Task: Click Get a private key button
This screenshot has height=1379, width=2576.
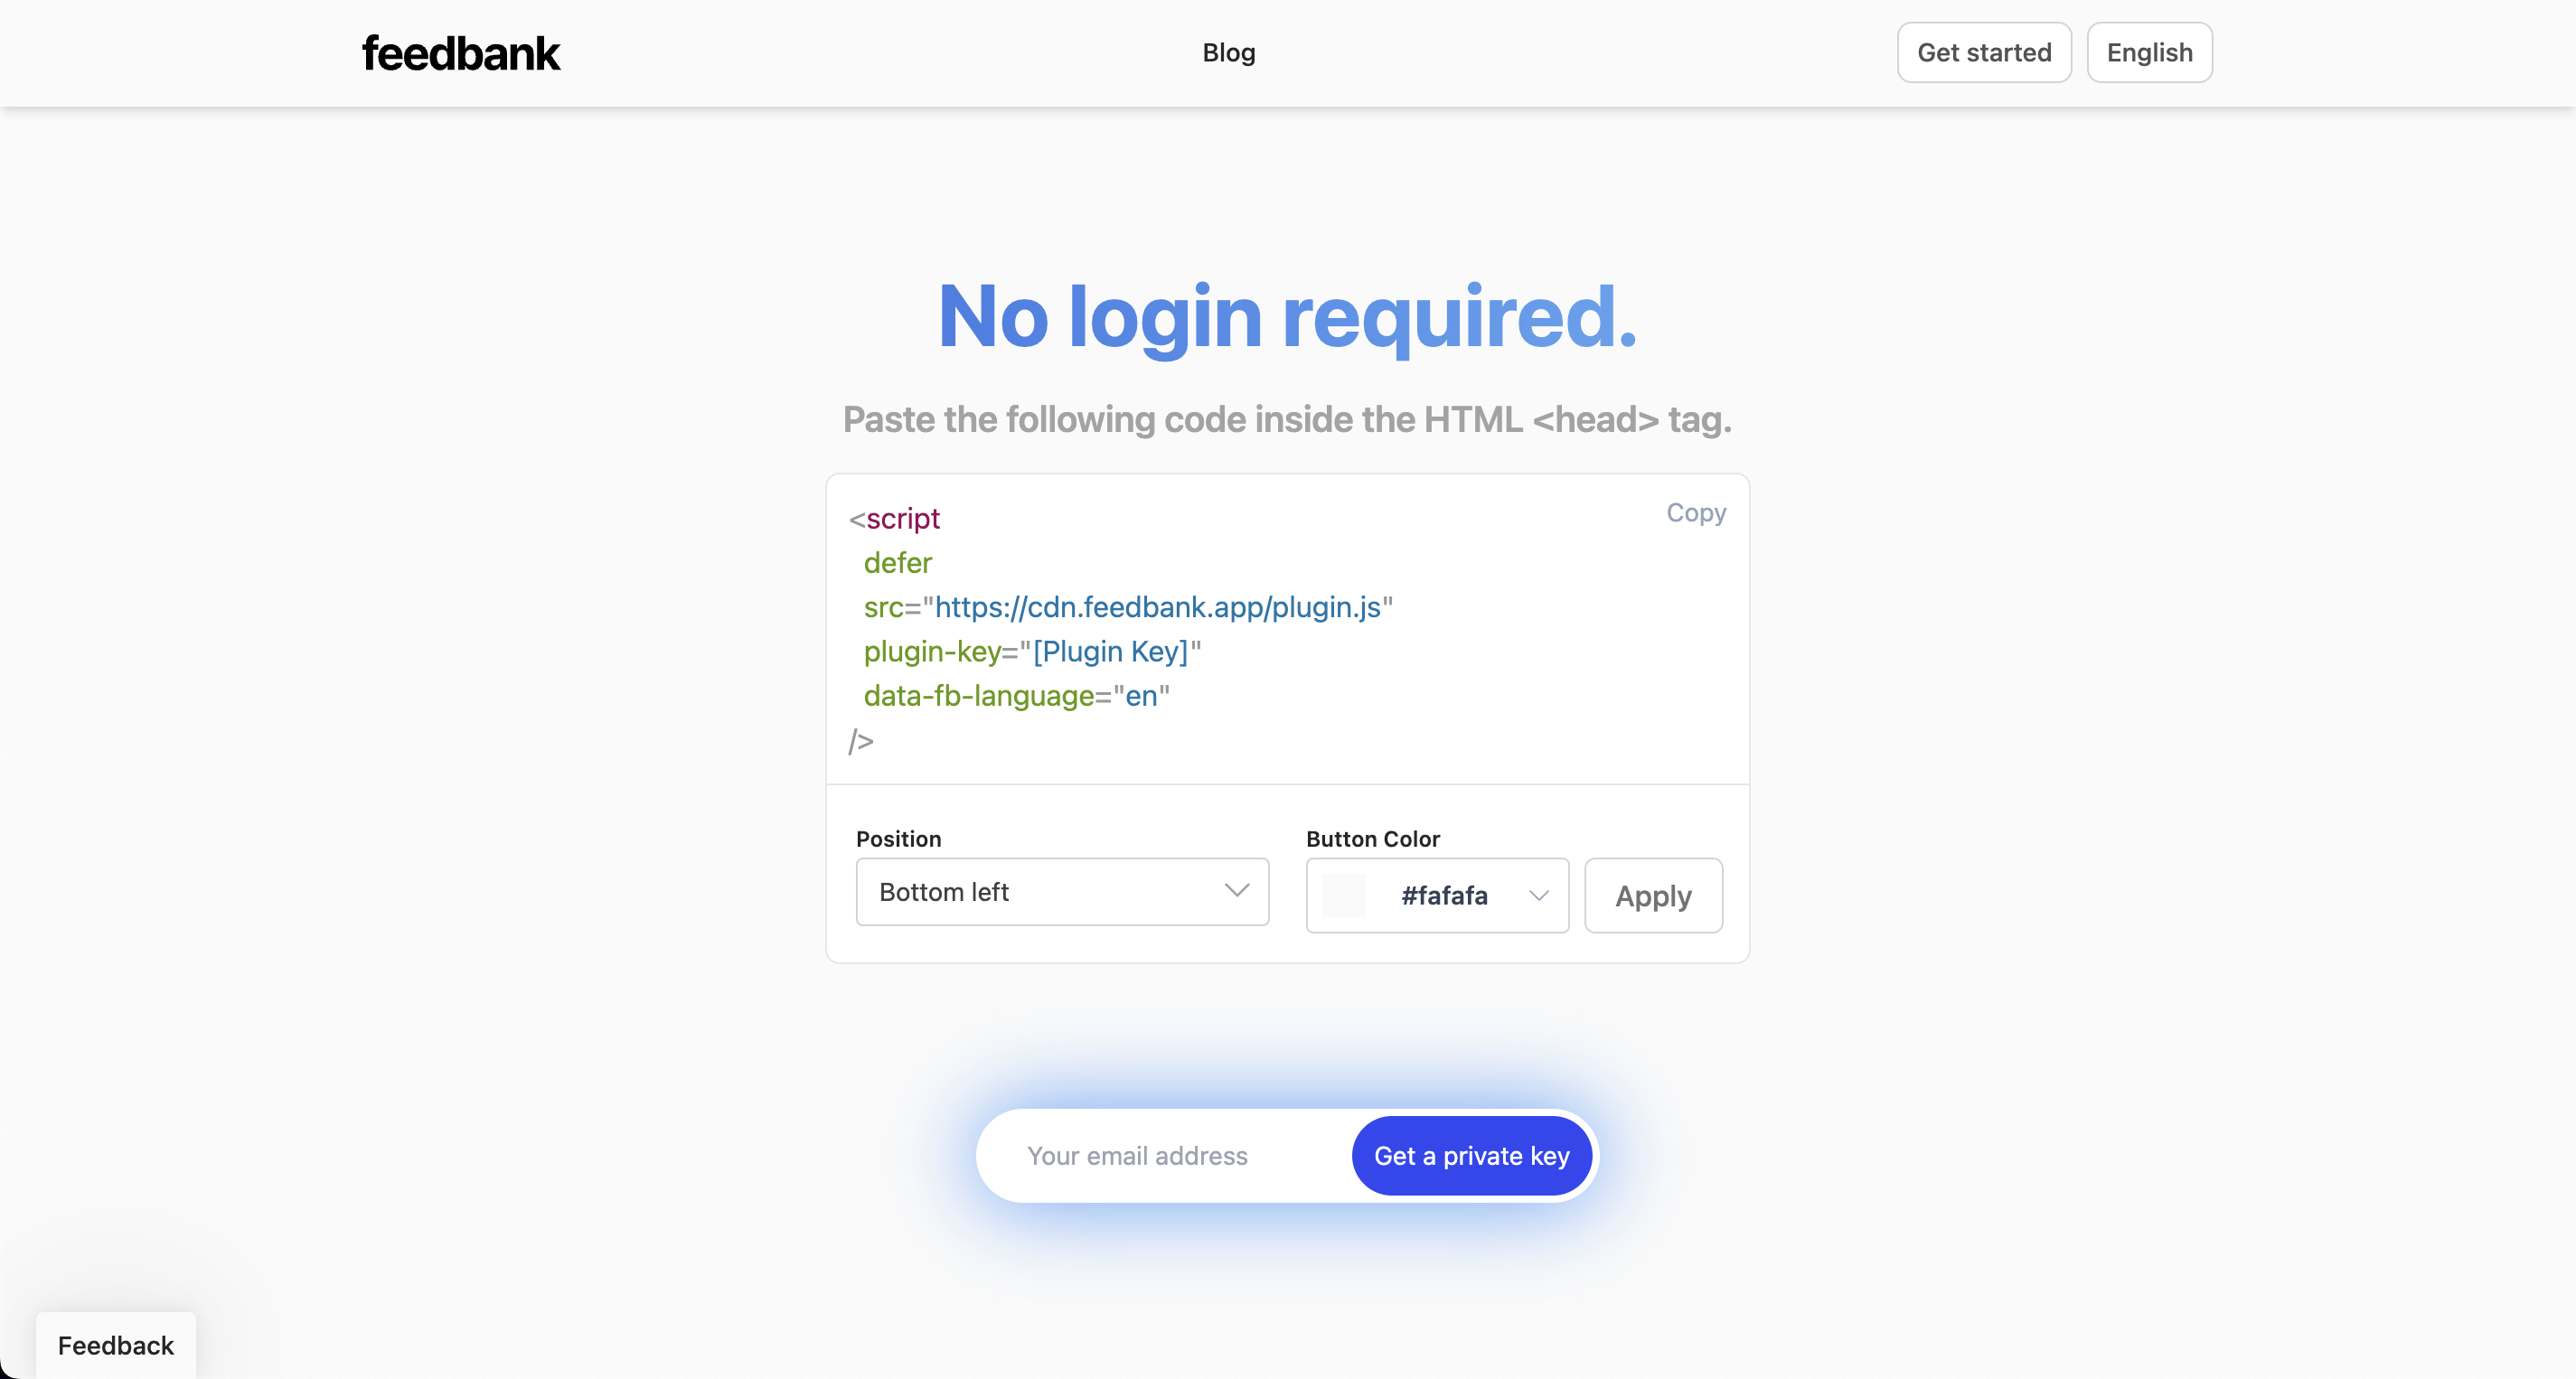Action: (x=1471, y=1156)
